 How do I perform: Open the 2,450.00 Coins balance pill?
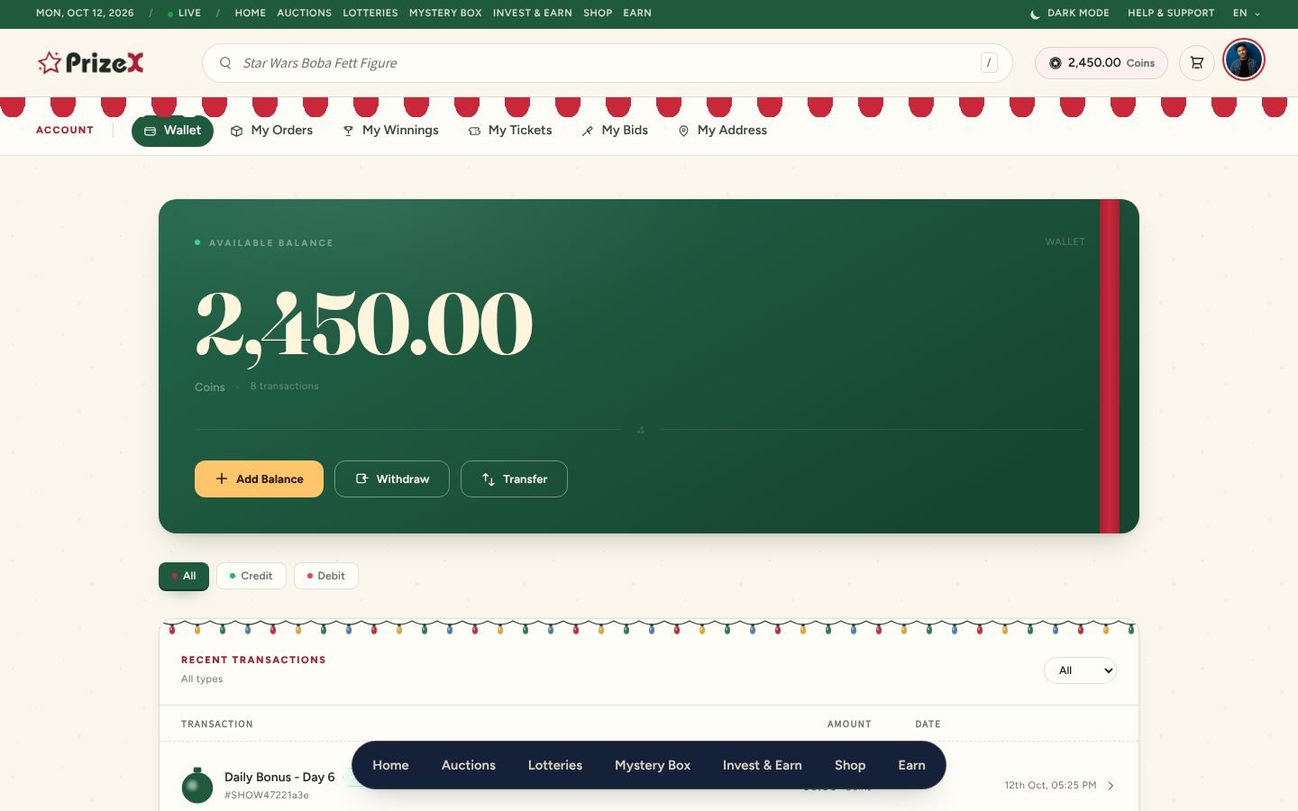[1101, 63]
